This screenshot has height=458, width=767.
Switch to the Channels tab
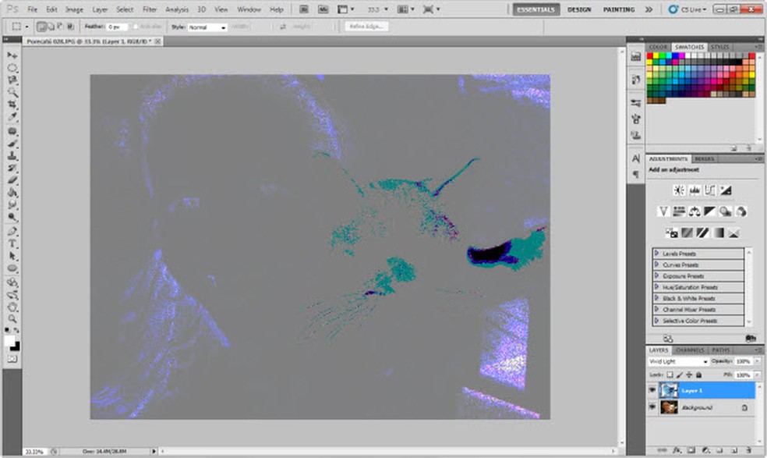coord(690,350)
